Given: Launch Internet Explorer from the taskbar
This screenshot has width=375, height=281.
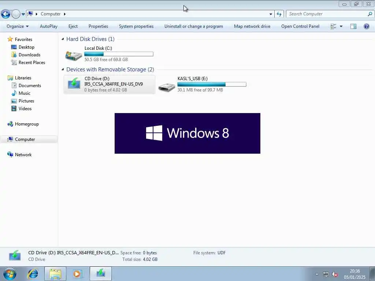Looking at the screenshot, I should click(33, 274).
